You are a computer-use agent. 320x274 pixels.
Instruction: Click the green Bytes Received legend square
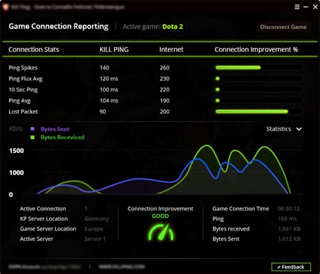(32, 137)
